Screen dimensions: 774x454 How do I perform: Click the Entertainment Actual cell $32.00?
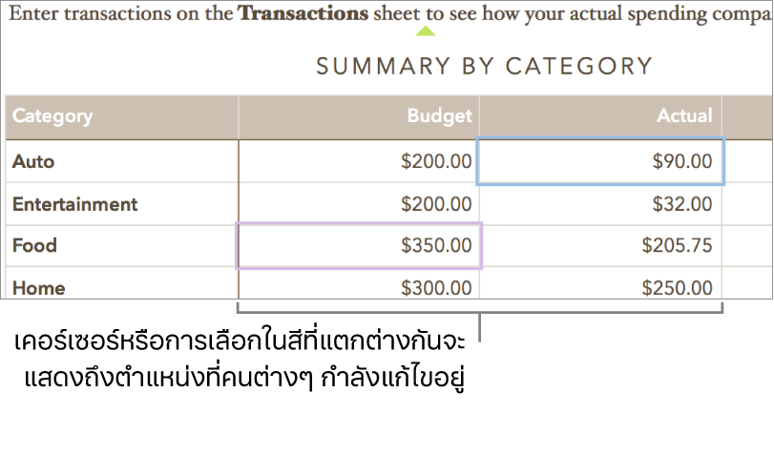point(600,204)
